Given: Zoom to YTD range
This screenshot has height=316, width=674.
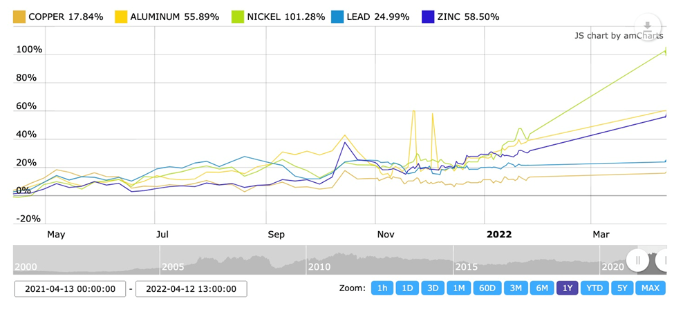Looking at the screenshot, I should [x=594, y=288].
